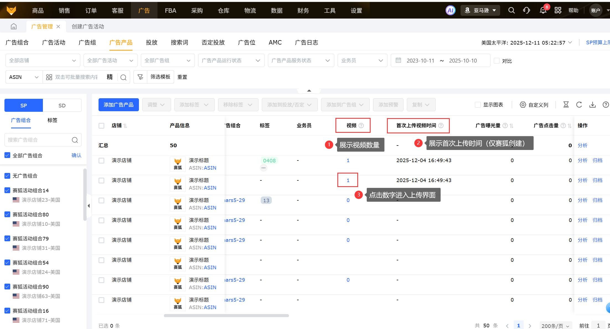The image size is (610, 329).
Task: Click the filter funnel icon
Action: coord(140,77)
